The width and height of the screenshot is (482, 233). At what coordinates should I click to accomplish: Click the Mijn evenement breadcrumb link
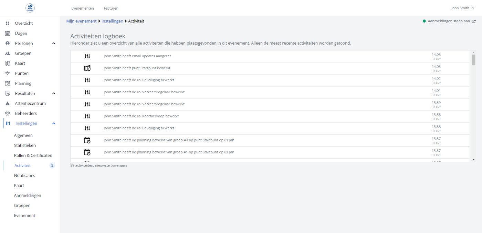pos(81,21)
